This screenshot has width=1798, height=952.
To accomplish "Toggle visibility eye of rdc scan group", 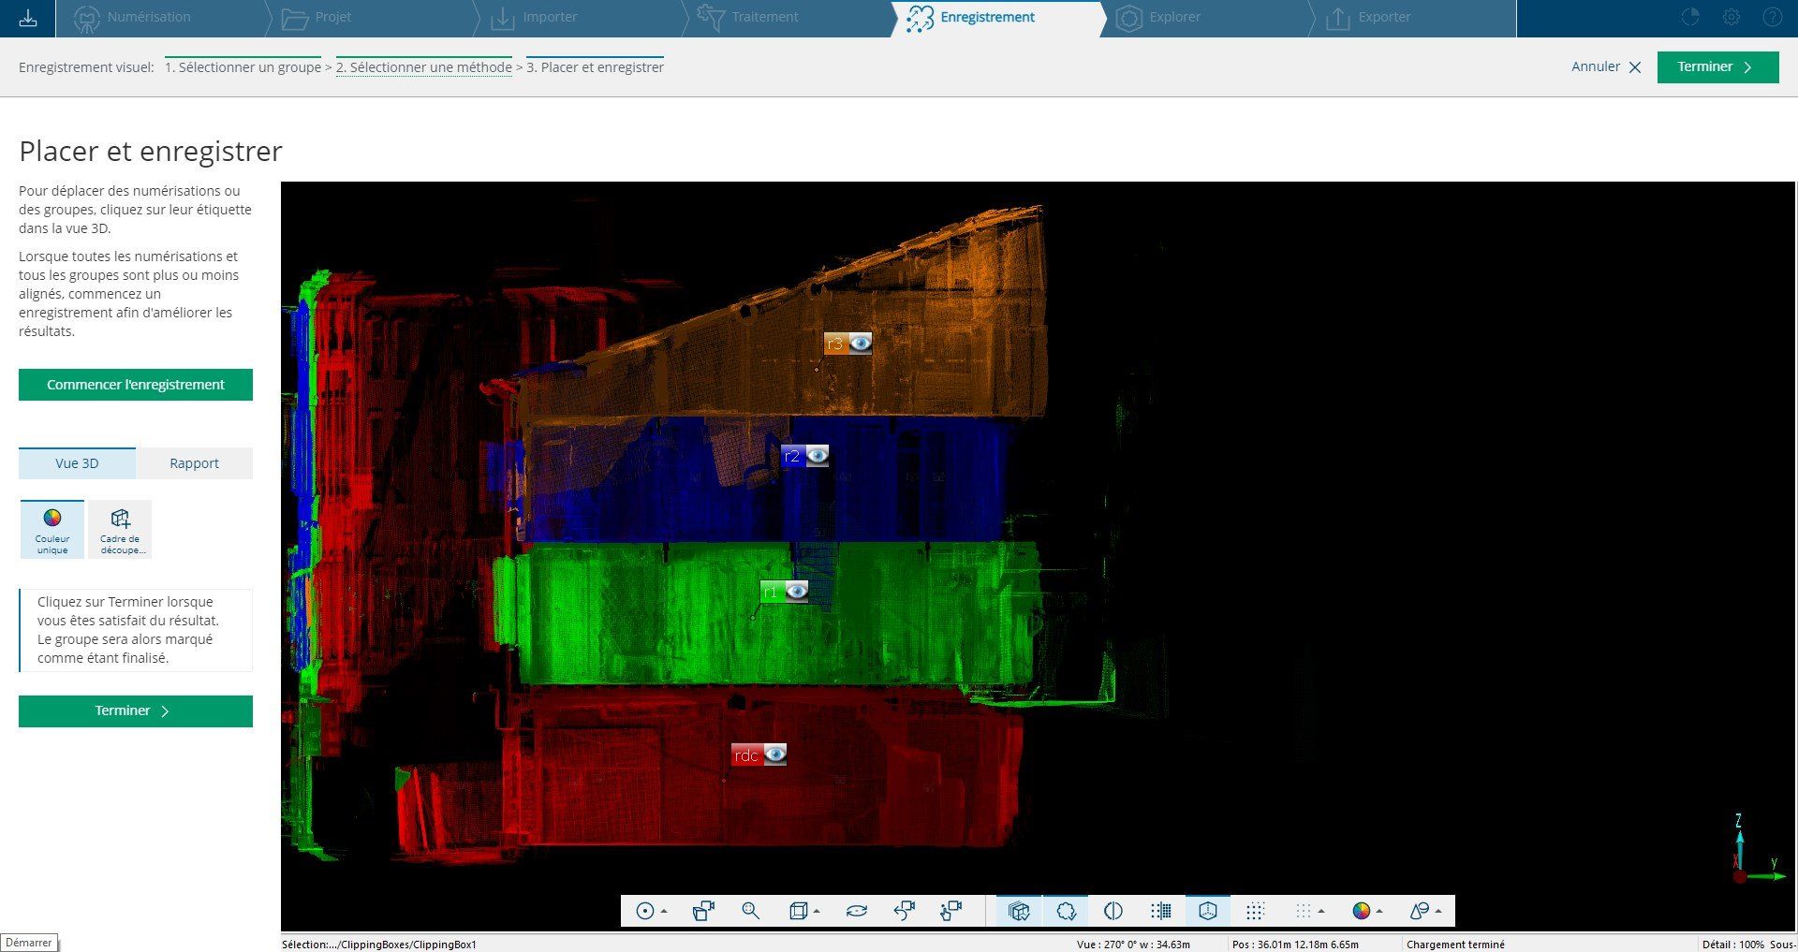I will (x=774, y=754).
